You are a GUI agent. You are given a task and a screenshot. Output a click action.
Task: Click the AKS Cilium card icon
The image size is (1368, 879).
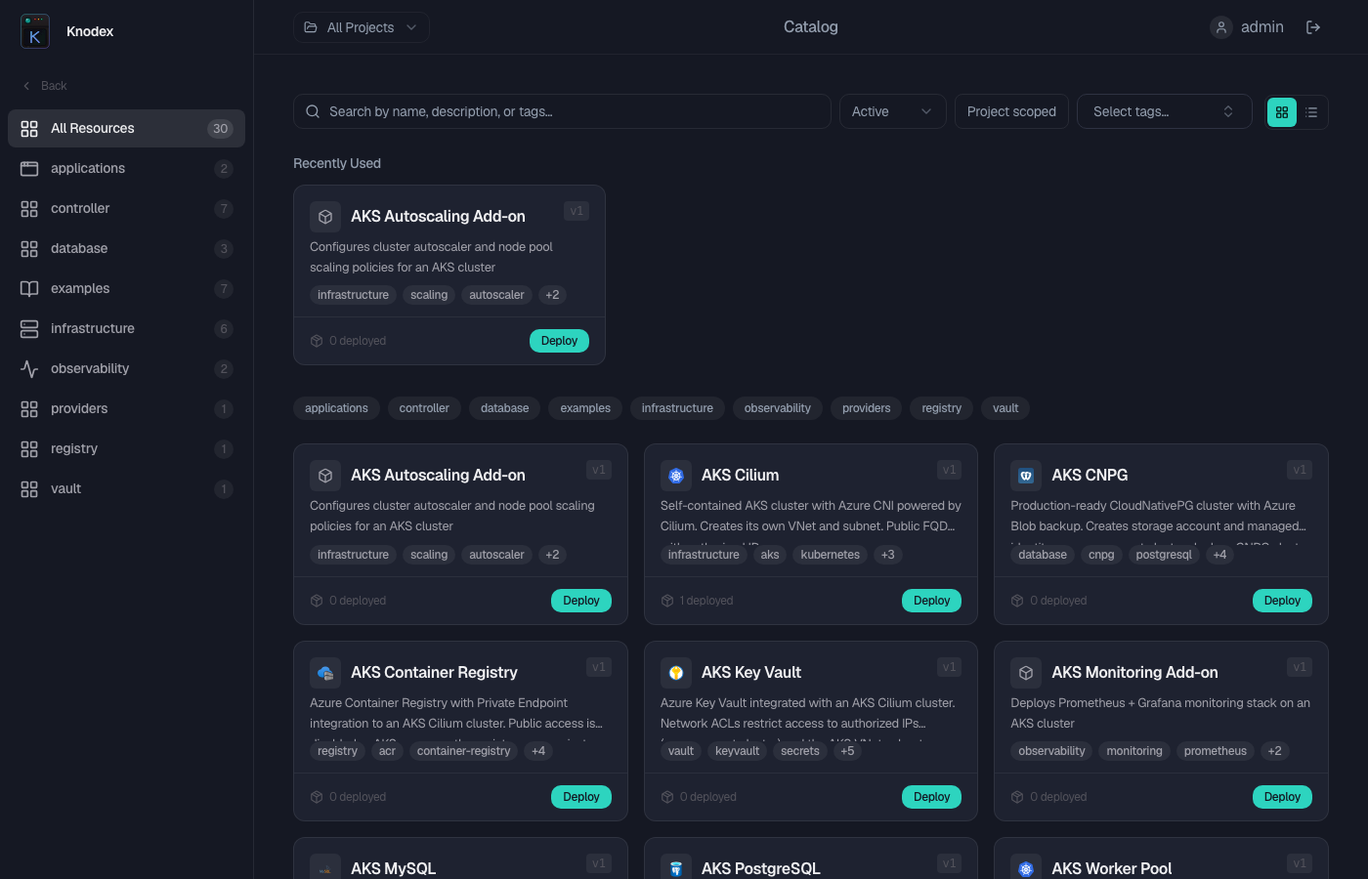click(x=676, y=476)
